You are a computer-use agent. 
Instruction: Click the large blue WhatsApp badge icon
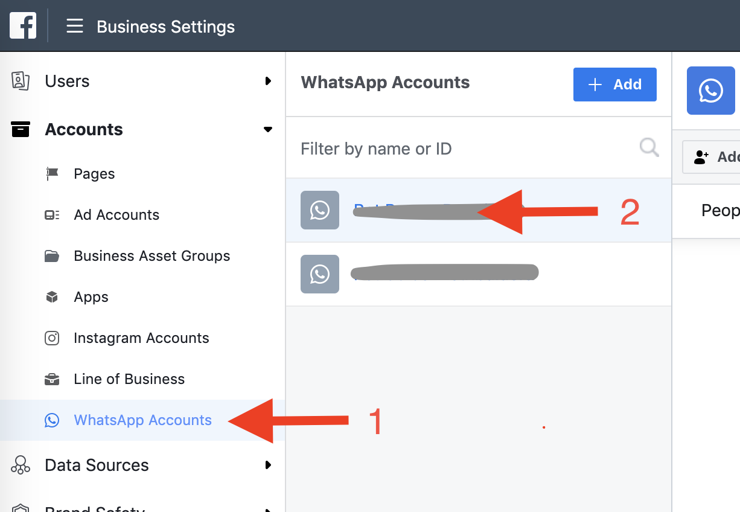click(711, 91)
